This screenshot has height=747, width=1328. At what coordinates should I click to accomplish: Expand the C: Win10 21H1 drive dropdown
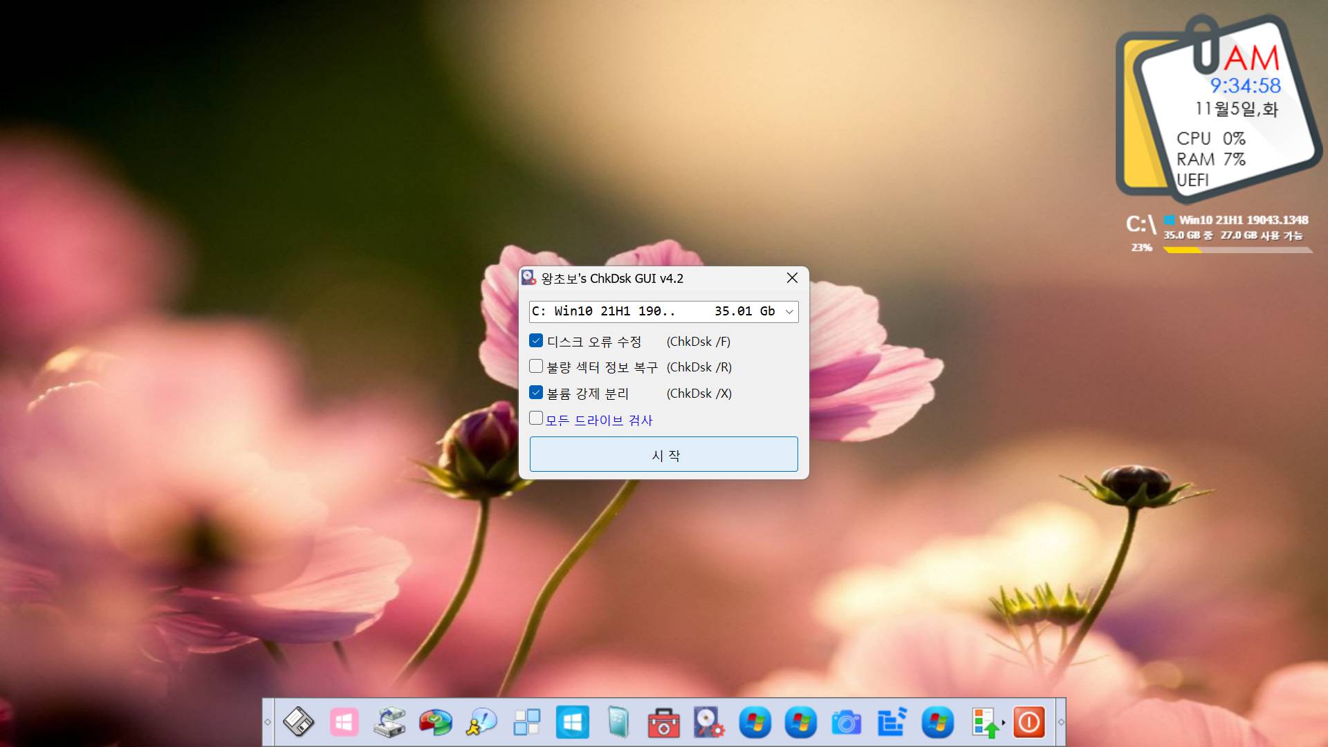tap(789, 311)
